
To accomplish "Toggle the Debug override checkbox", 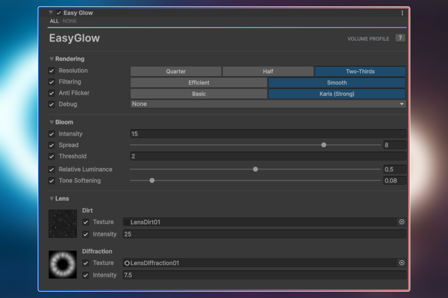I will pos(52,104).
